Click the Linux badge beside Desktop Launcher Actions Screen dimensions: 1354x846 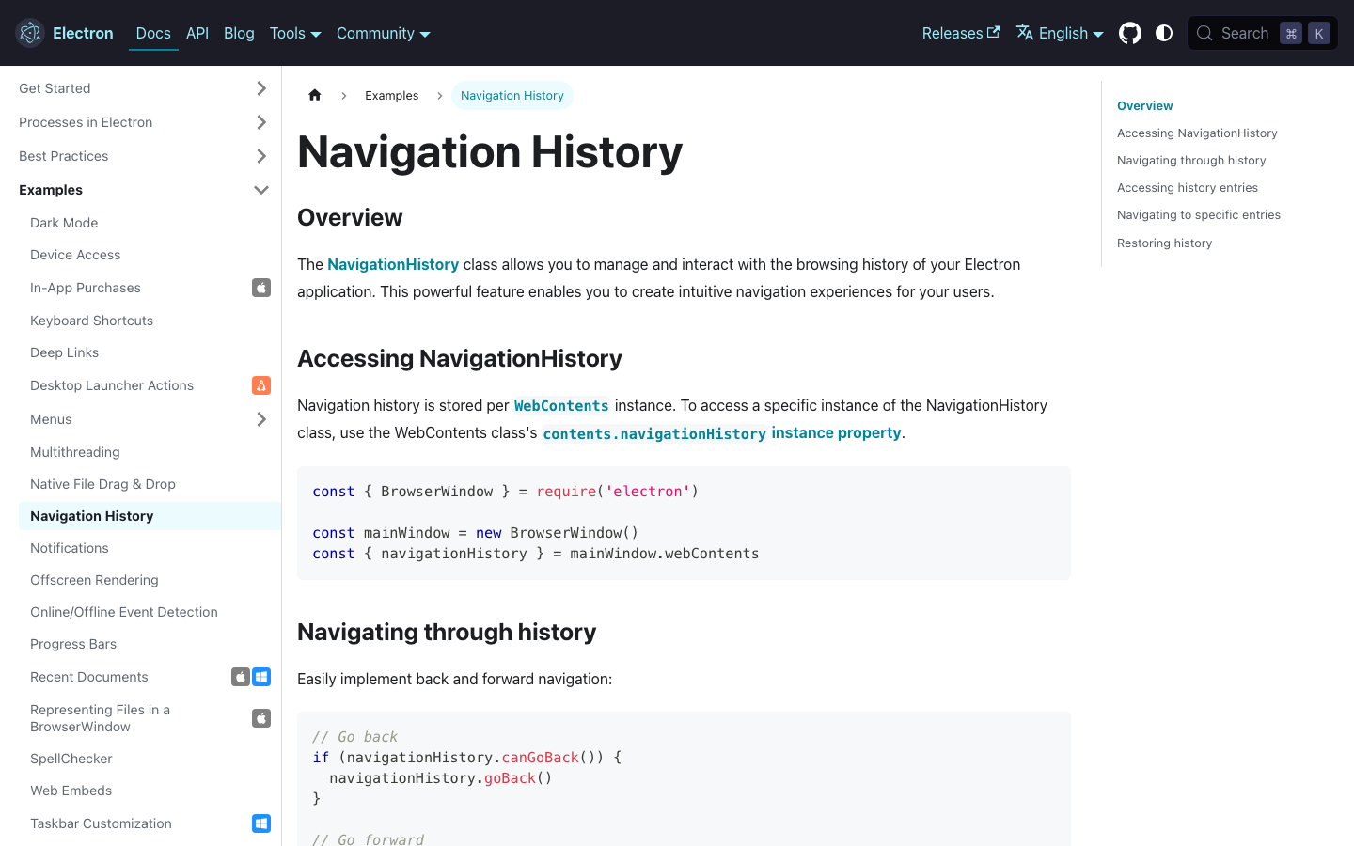coord(261,385)
